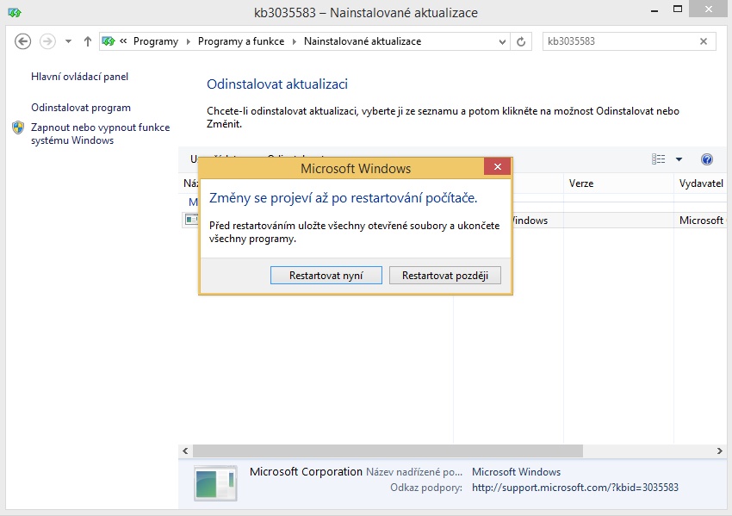Sort by the Verze column header
The height and width of the screenshot is (516, 732).
coord(581,183)
